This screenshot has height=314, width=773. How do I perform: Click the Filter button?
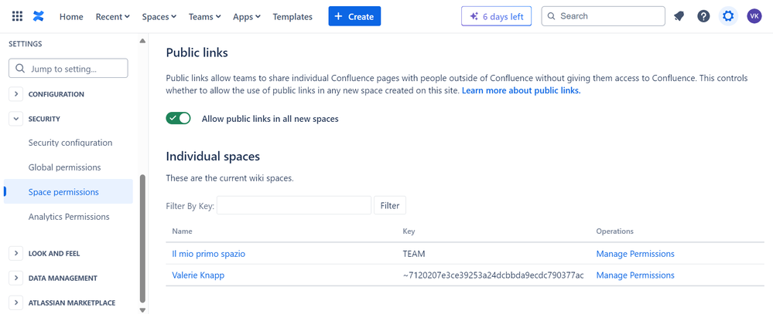tap(390, 205)
